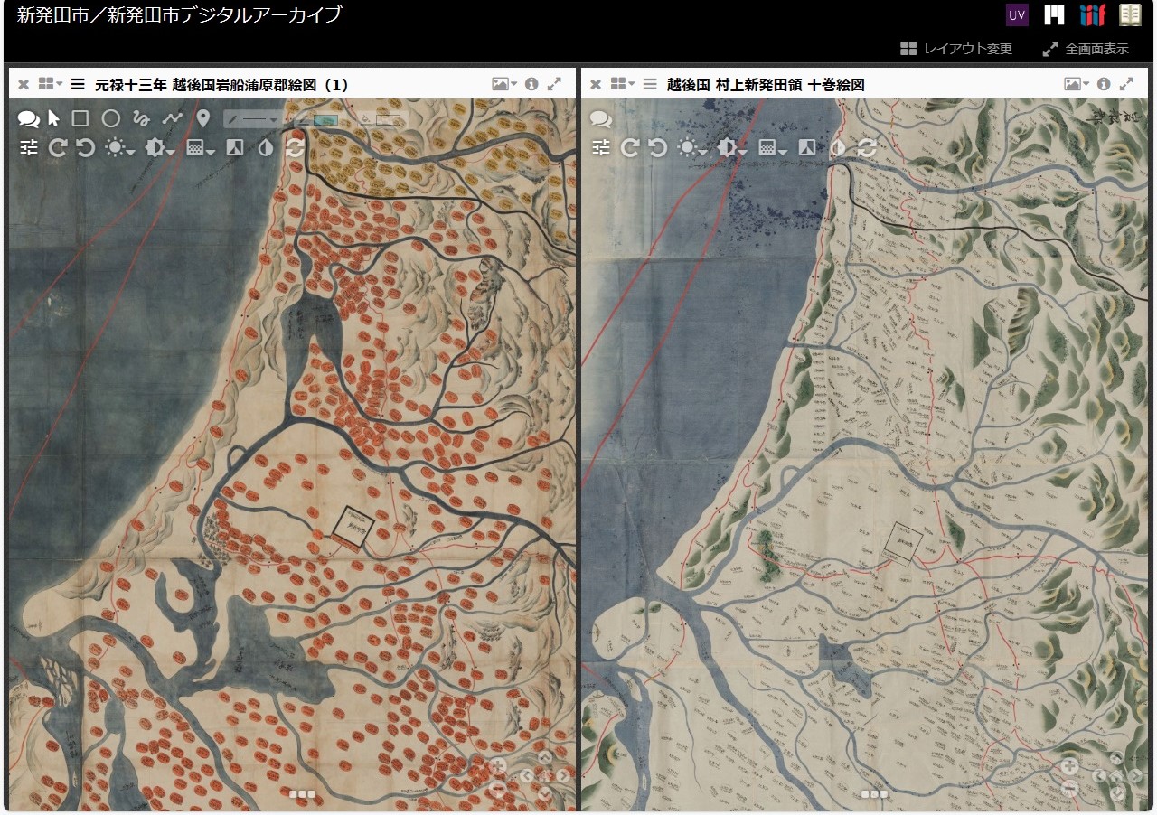Open the book reader icon in header
The height and width of the screenshot is (815, 1157).
click(x=1131, y=15)
